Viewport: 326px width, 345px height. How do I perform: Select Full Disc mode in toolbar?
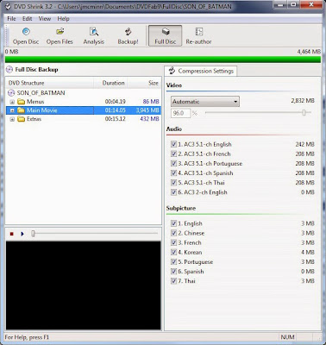[x=166, y=35]
